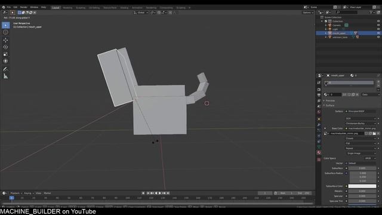Toggle proportional editing in viewport header
This screenshot has width=382, height=215.
pos(170,13)
